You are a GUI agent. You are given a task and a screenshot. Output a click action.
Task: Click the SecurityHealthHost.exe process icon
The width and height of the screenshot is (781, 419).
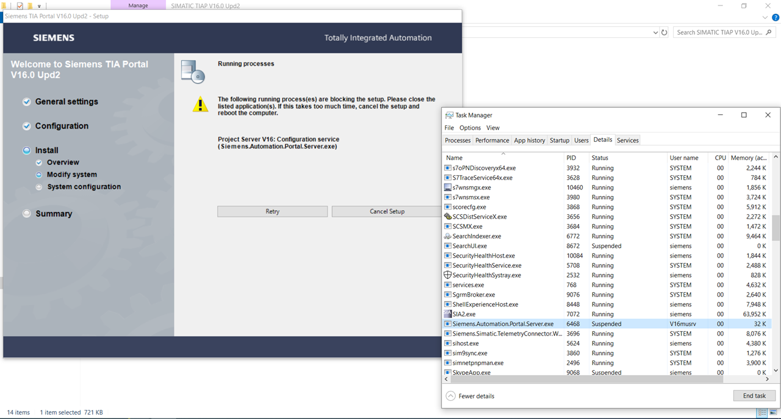point(448,256)
